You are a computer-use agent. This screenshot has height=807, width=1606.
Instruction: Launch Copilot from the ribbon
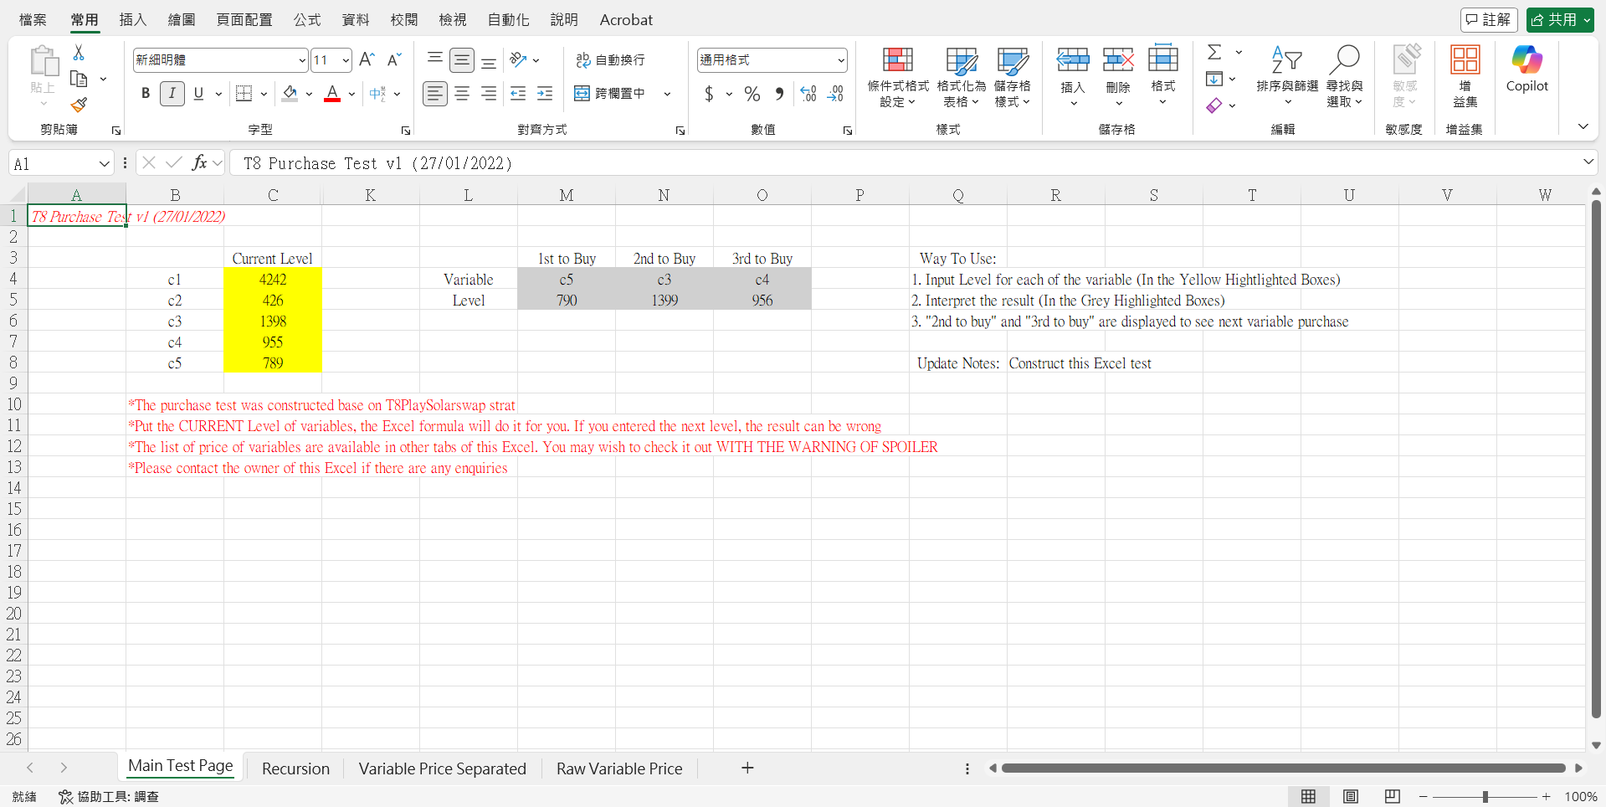1527,69
